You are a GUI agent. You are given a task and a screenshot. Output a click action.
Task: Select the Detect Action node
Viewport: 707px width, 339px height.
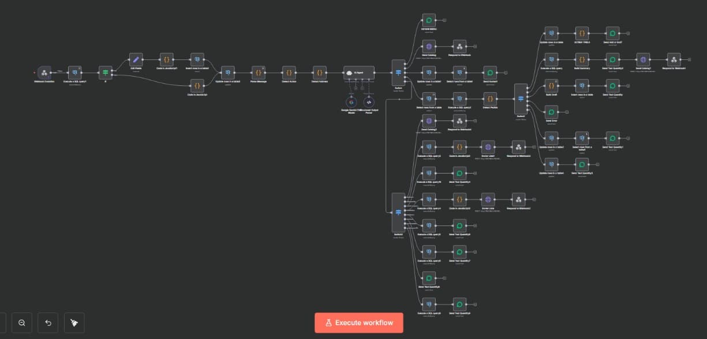[289, 73]
